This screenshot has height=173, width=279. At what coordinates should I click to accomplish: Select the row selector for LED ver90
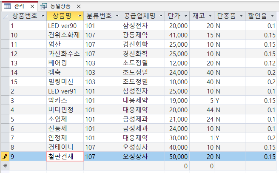pyautogui.click(x=5, y=26)
